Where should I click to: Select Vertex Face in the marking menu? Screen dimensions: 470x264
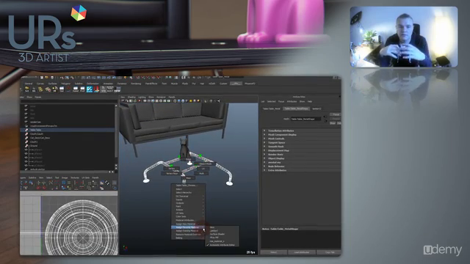(x=172, y=173)
